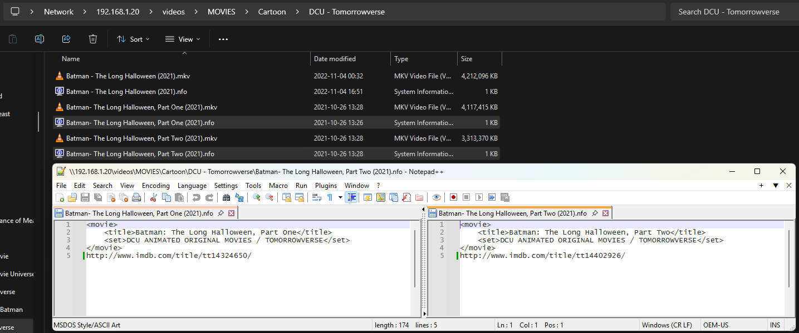Toggle the Show All Characters pilcrow button
Image resolution: width=799 pixels, height=333 pixels.
click(330, 197)
